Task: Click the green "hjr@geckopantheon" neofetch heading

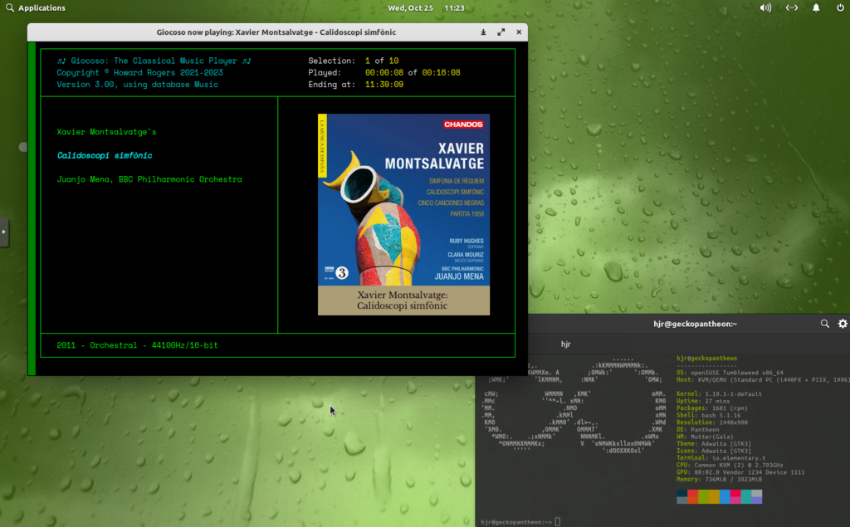Action: coord(706,359)
